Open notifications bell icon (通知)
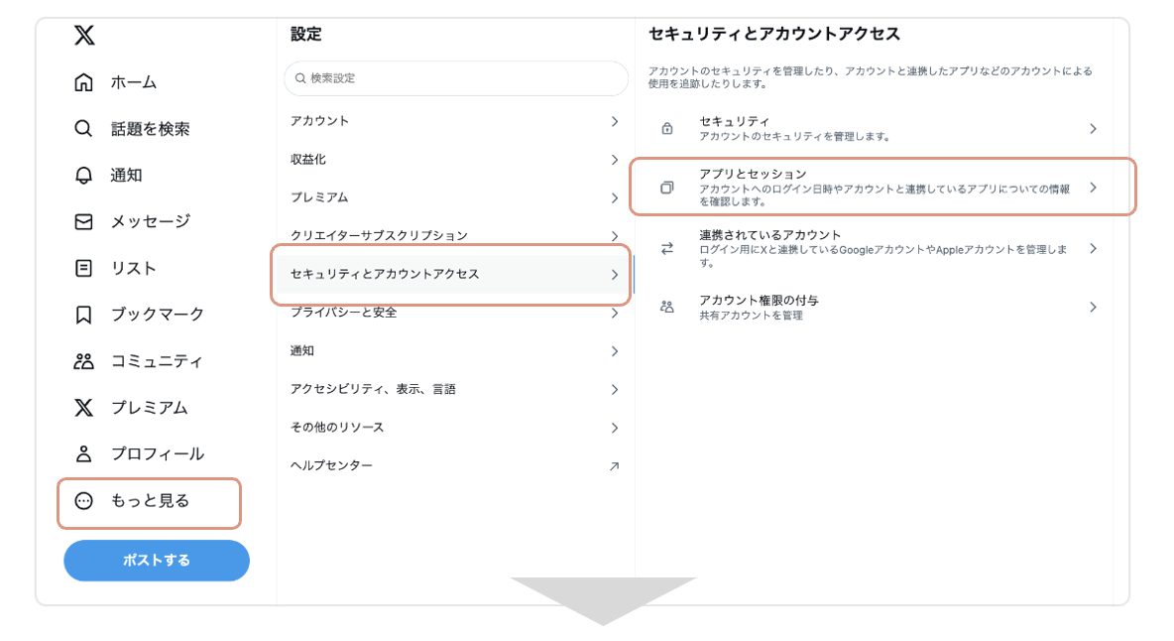 [x=84, y=176]
